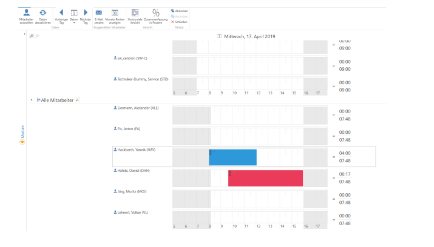Switch to Horizontale Ansicht
This screenshot has height=247, width=434.
(x=135, y=13)
